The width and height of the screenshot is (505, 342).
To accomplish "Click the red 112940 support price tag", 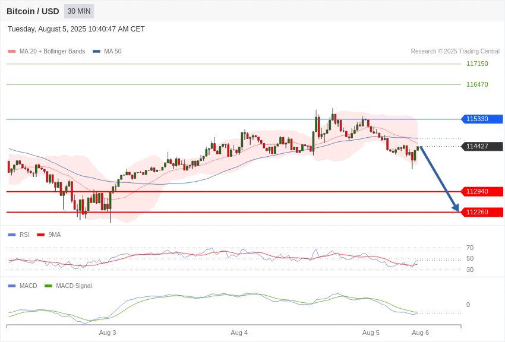I will click(482, 191).
